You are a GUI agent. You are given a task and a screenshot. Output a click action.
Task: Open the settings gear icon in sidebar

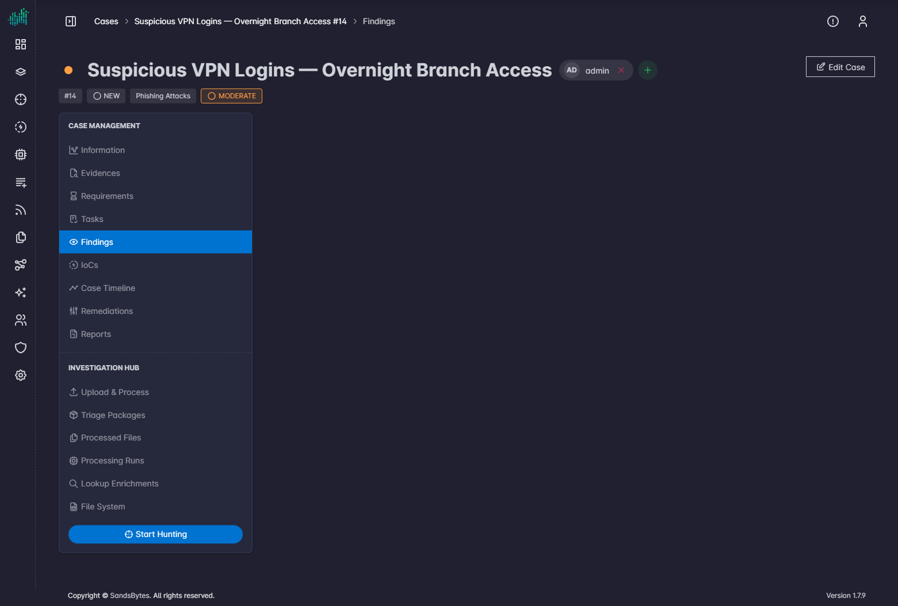[21, 375]
